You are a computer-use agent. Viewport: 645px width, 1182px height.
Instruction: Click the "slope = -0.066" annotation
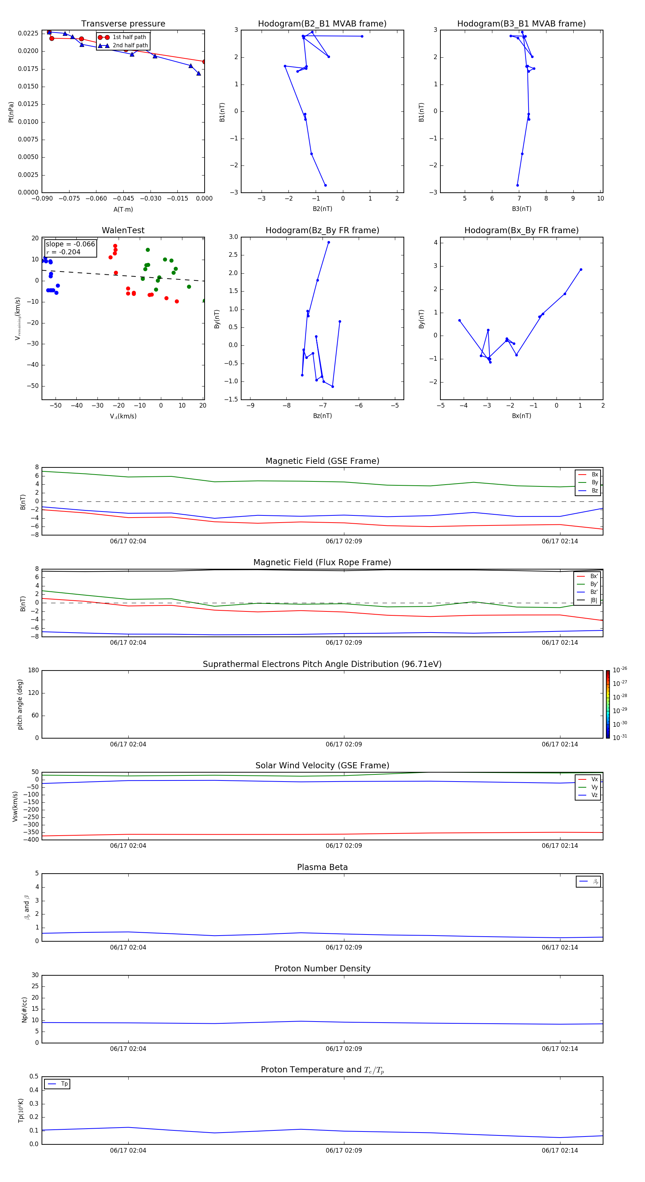pos(70,244)
